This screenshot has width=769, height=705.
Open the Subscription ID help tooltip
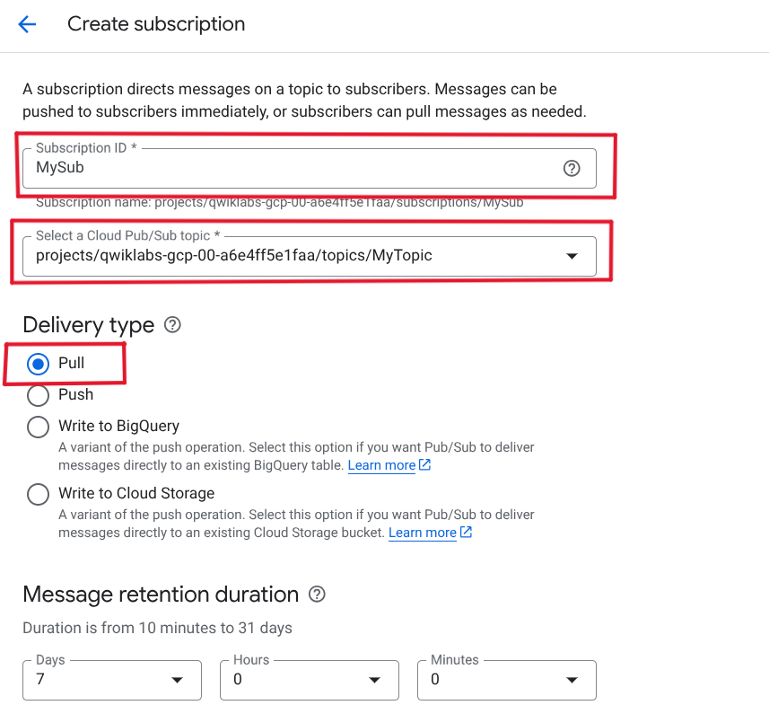[x=572, y=167]
